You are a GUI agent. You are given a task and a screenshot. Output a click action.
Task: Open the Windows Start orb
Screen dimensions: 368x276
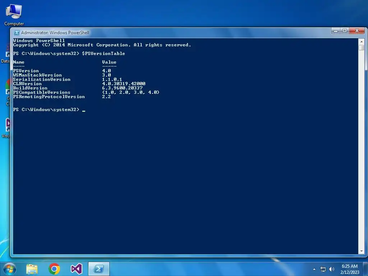pos(10,269)
